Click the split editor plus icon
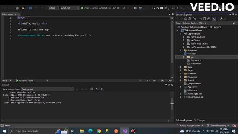The image size is (238, 134). pos(172,18)
